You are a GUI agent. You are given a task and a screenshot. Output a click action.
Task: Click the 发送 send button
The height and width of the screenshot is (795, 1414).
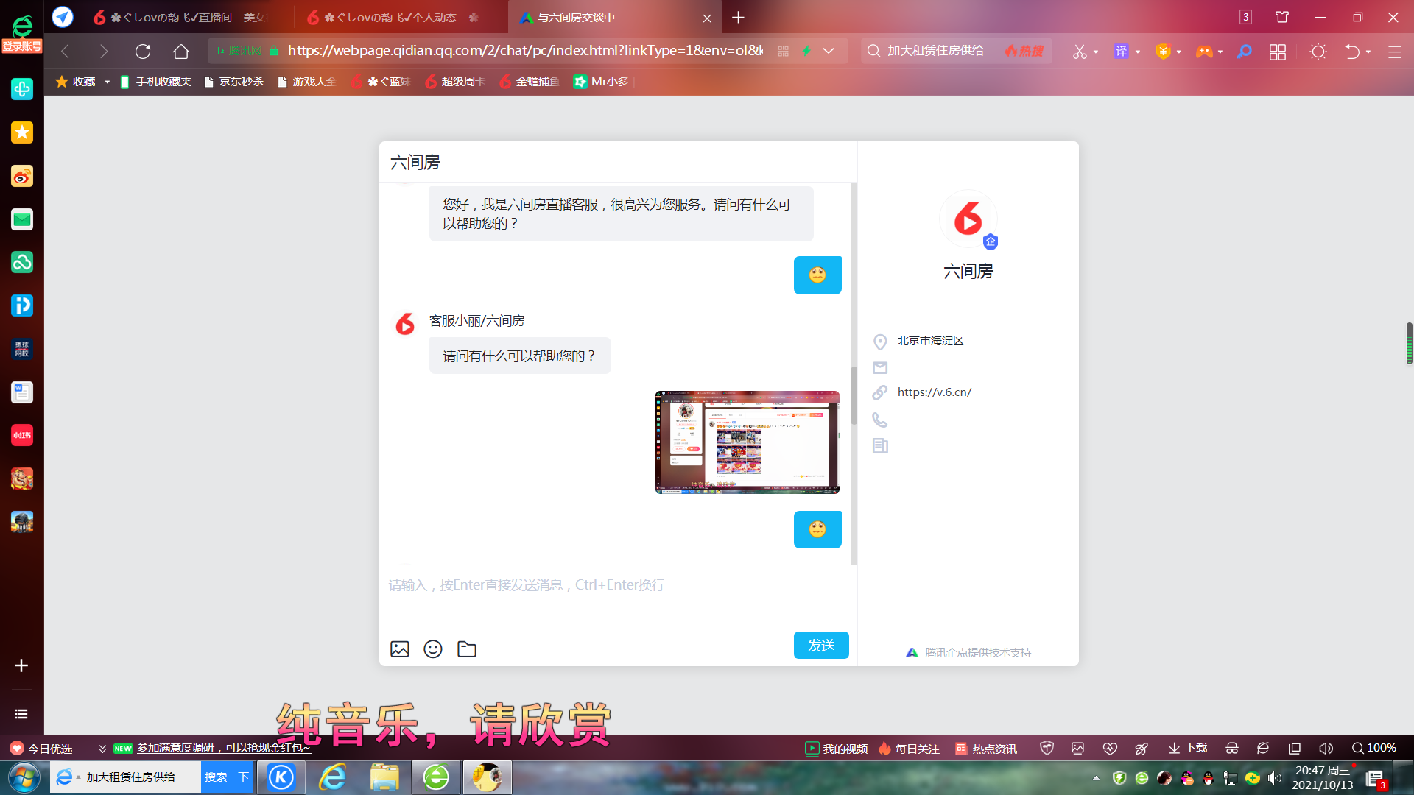tap(821, 646)
